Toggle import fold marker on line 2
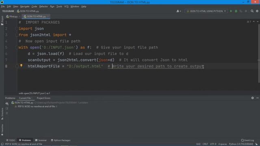260x146 pixels. (x=17, y=28)
